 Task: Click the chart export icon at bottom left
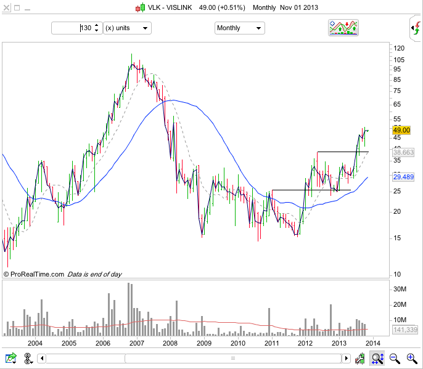pyautogui.click(x=10, y=358)
